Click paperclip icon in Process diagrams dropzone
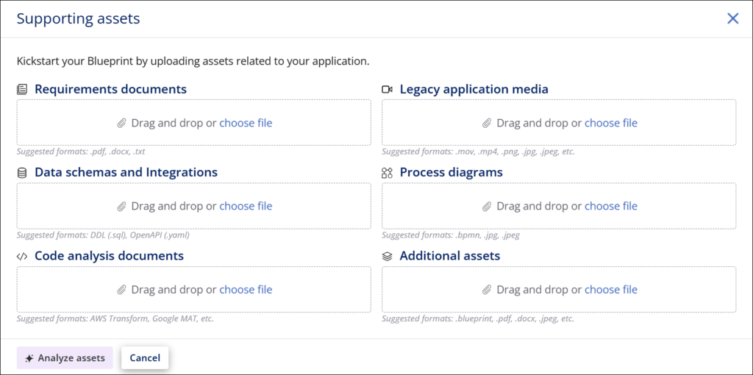753x375 pixels. (x=487, y=207)
